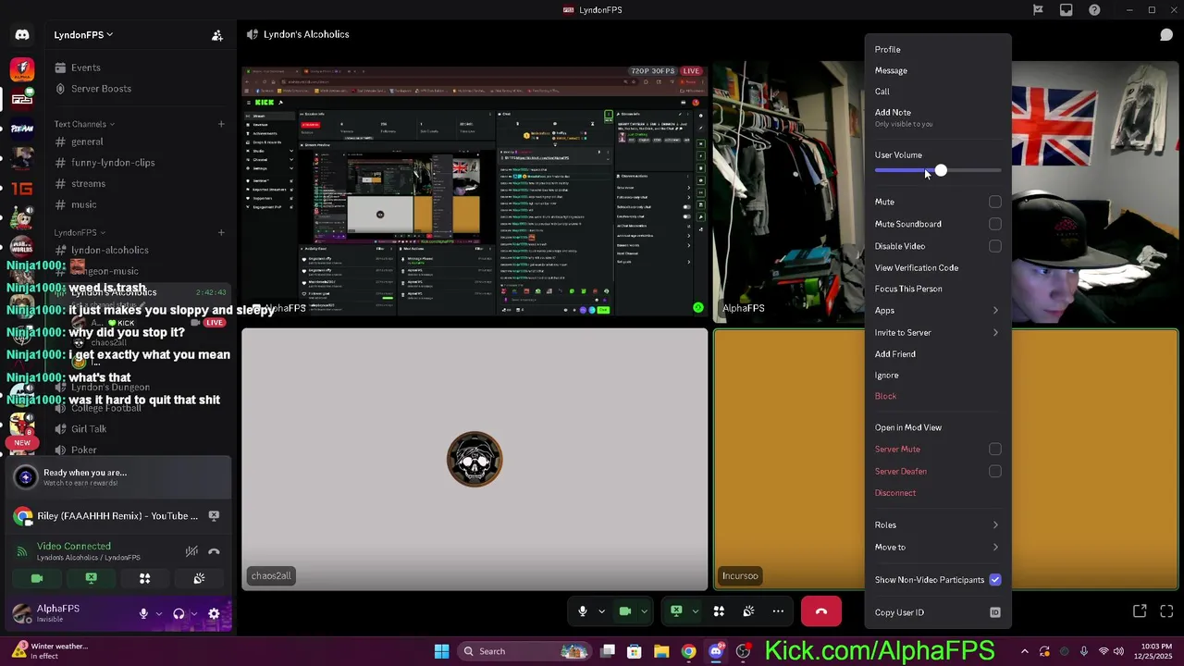Screen dimensions: 1184x666
Task: Toggle camera in call control bar
Action: pyautogui.click(x=625, y=611)
